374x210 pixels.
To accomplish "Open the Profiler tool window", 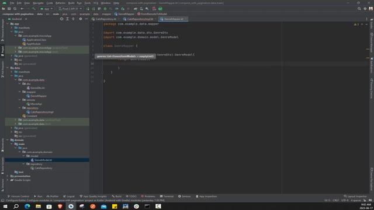I will click(x=52, y=196).
